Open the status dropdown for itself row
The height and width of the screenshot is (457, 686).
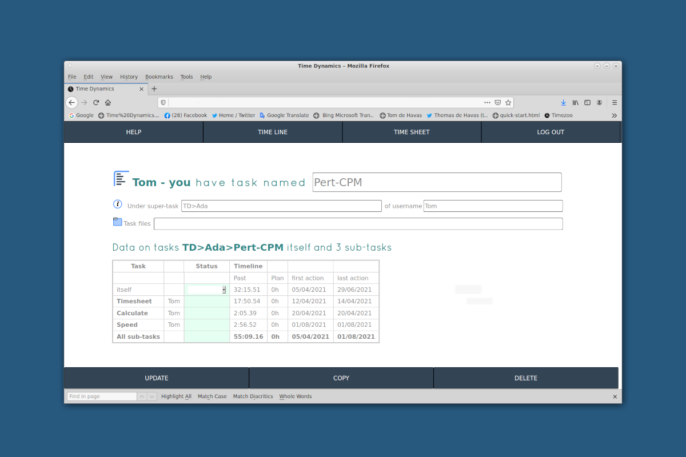[x=207, y=290]
